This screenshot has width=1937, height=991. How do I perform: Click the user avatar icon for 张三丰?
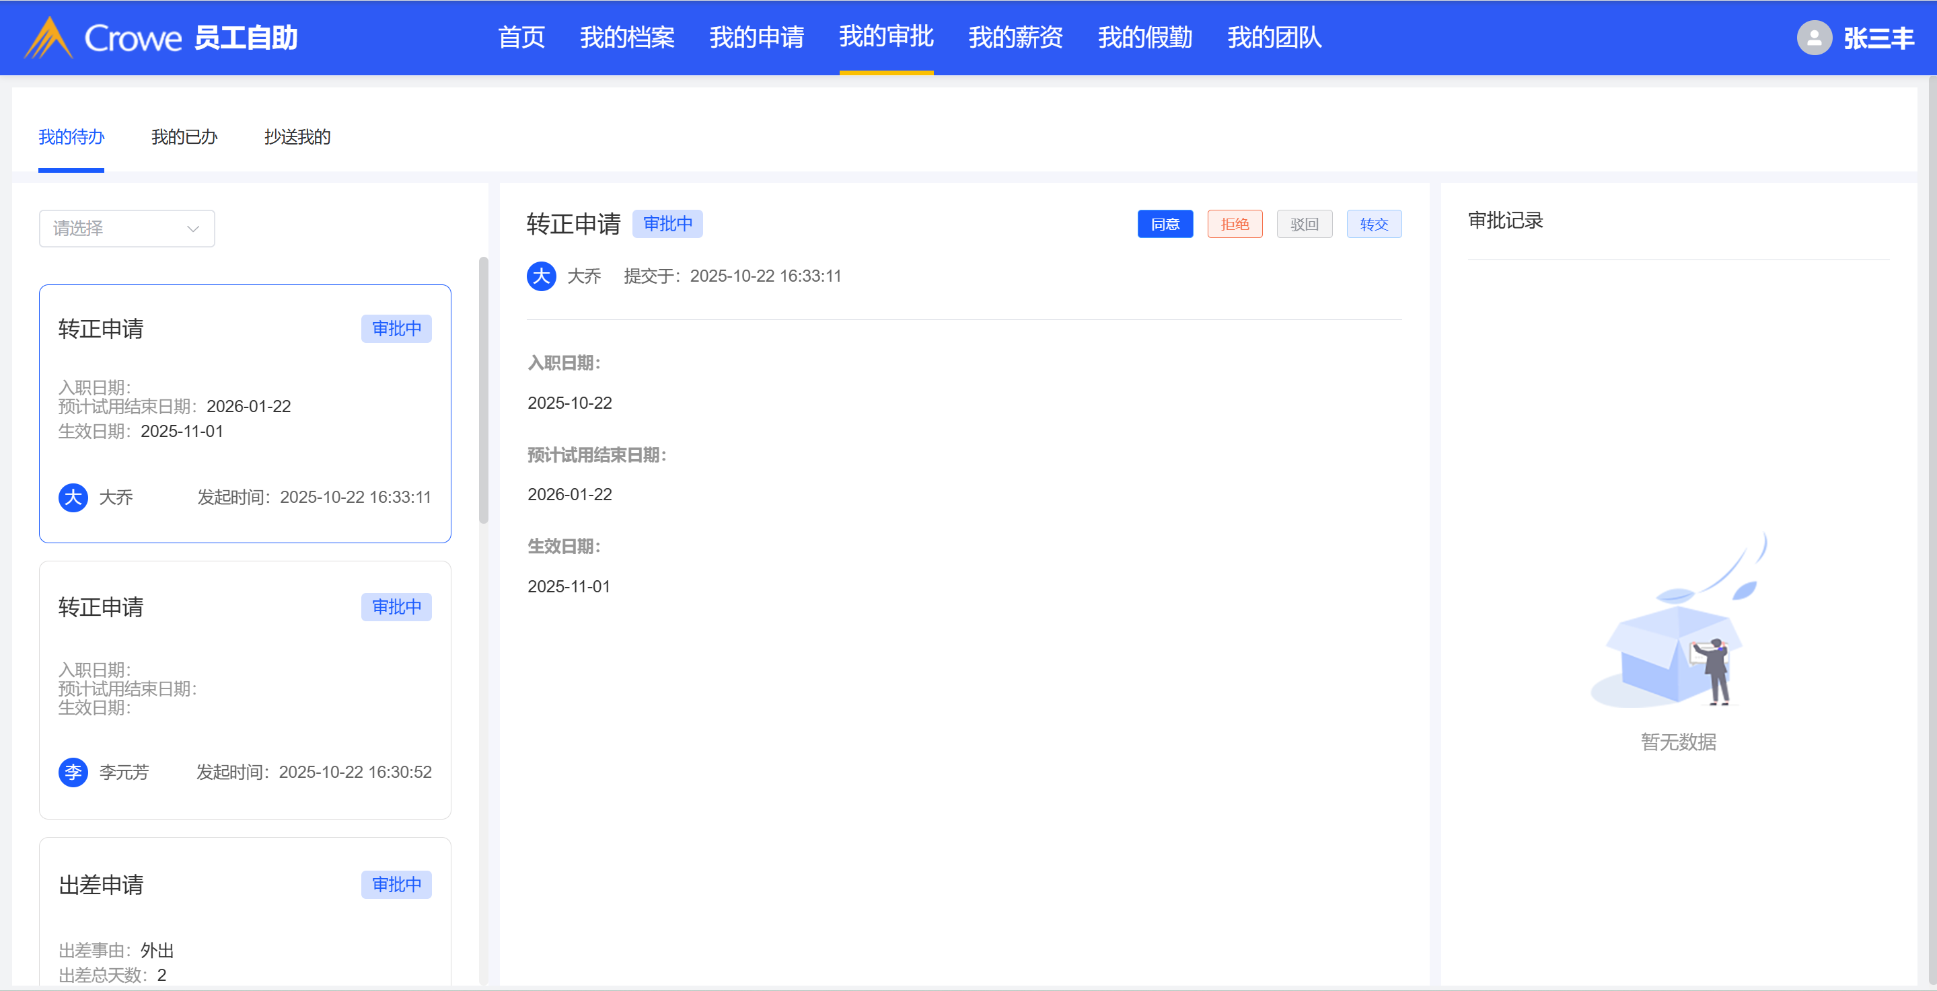coord(1814,38)
